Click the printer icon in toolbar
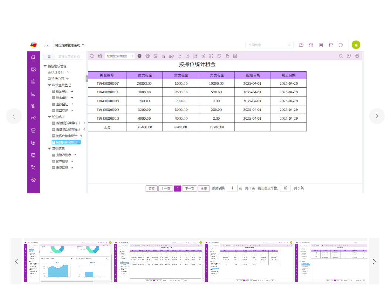The height and width of the screenshot is (285, 387). click(148, 56)
